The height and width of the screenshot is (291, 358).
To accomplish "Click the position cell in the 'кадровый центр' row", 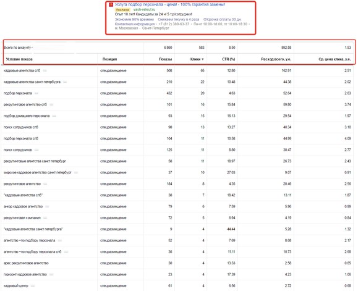I will tap(113, 286).
